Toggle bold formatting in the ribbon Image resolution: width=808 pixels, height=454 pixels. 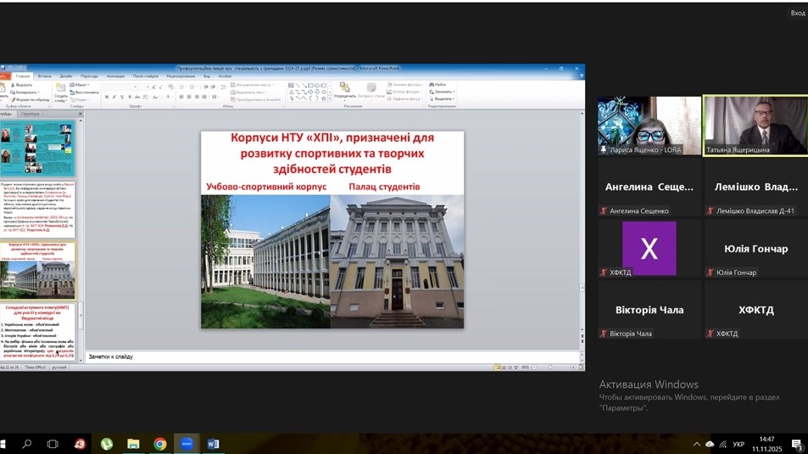(107, 98)
